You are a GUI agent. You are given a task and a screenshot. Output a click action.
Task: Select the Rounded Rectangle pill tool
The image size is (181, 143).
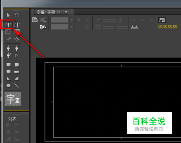[x=17, y=72]
